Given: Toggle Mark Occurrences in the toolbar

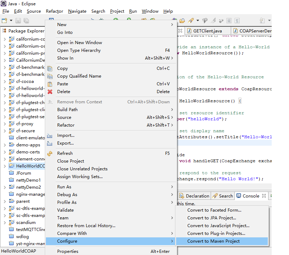Looking at the screenshot, I should tap(213, 21).
